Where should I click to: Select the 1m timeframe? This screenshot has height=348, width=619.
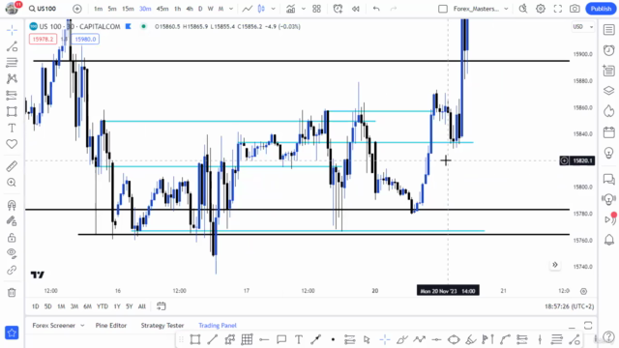pyautogui.click(x=98, y=9)
